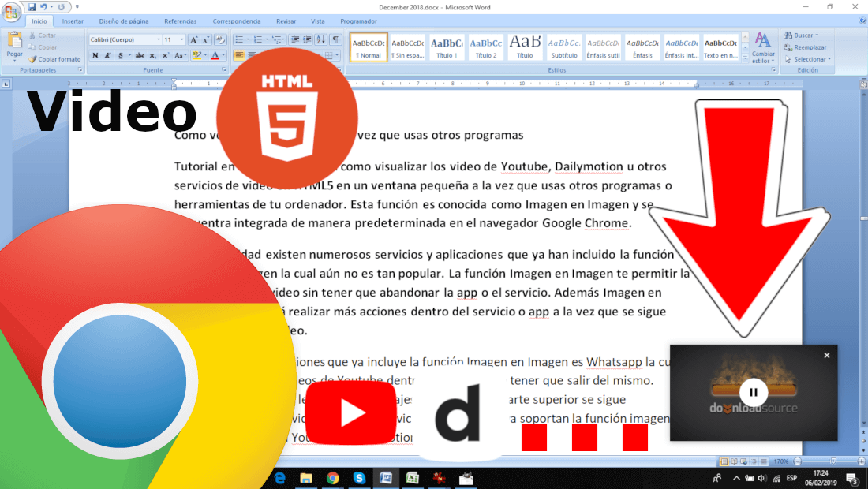
Task: Shrink font size button
Action: coord(205,39)
